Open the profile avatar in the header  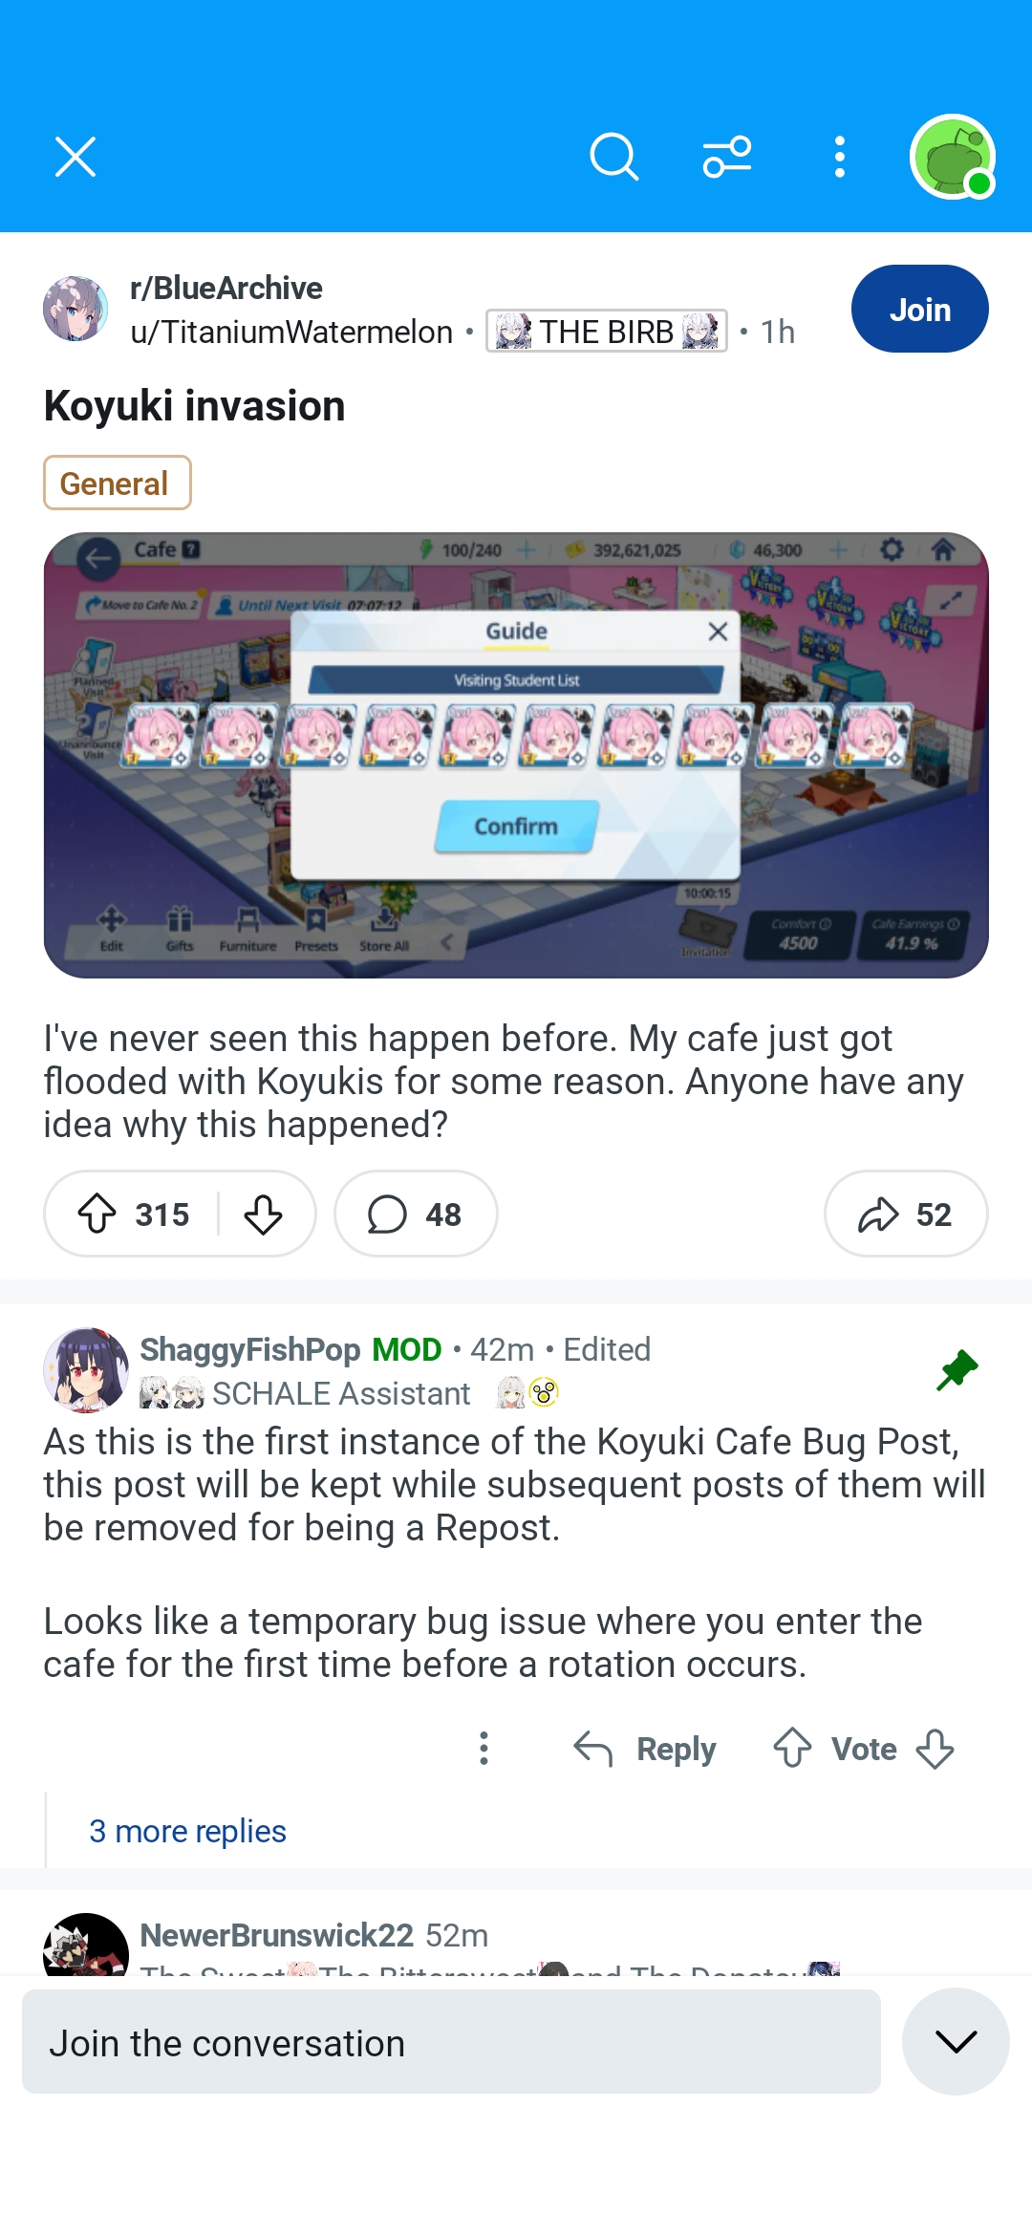click(x=953, y=157)
